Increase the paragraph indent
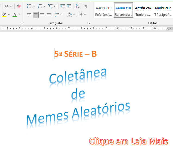 69,6
